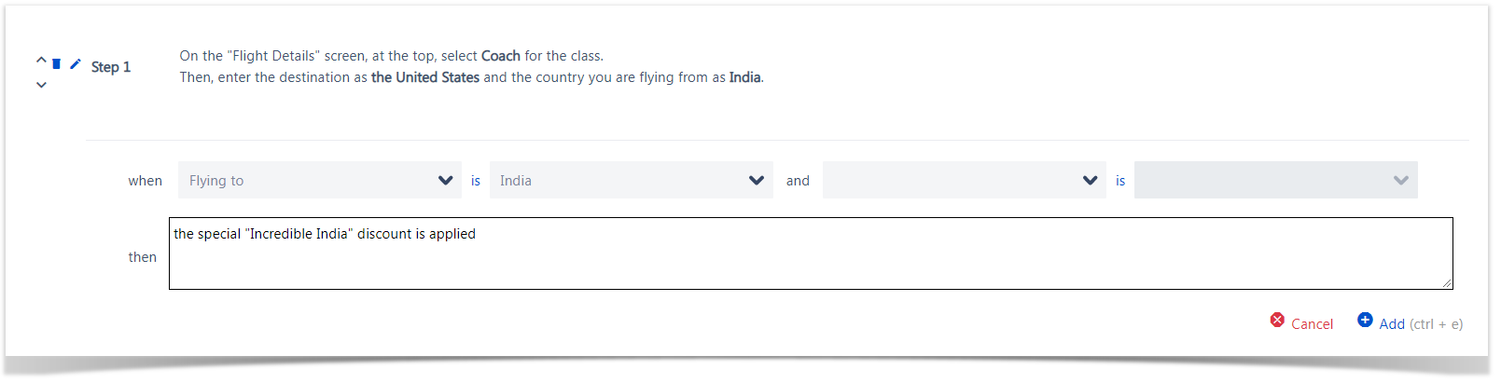
Task: Open the empty dropdown after 'and'
Action: point(965,180)
